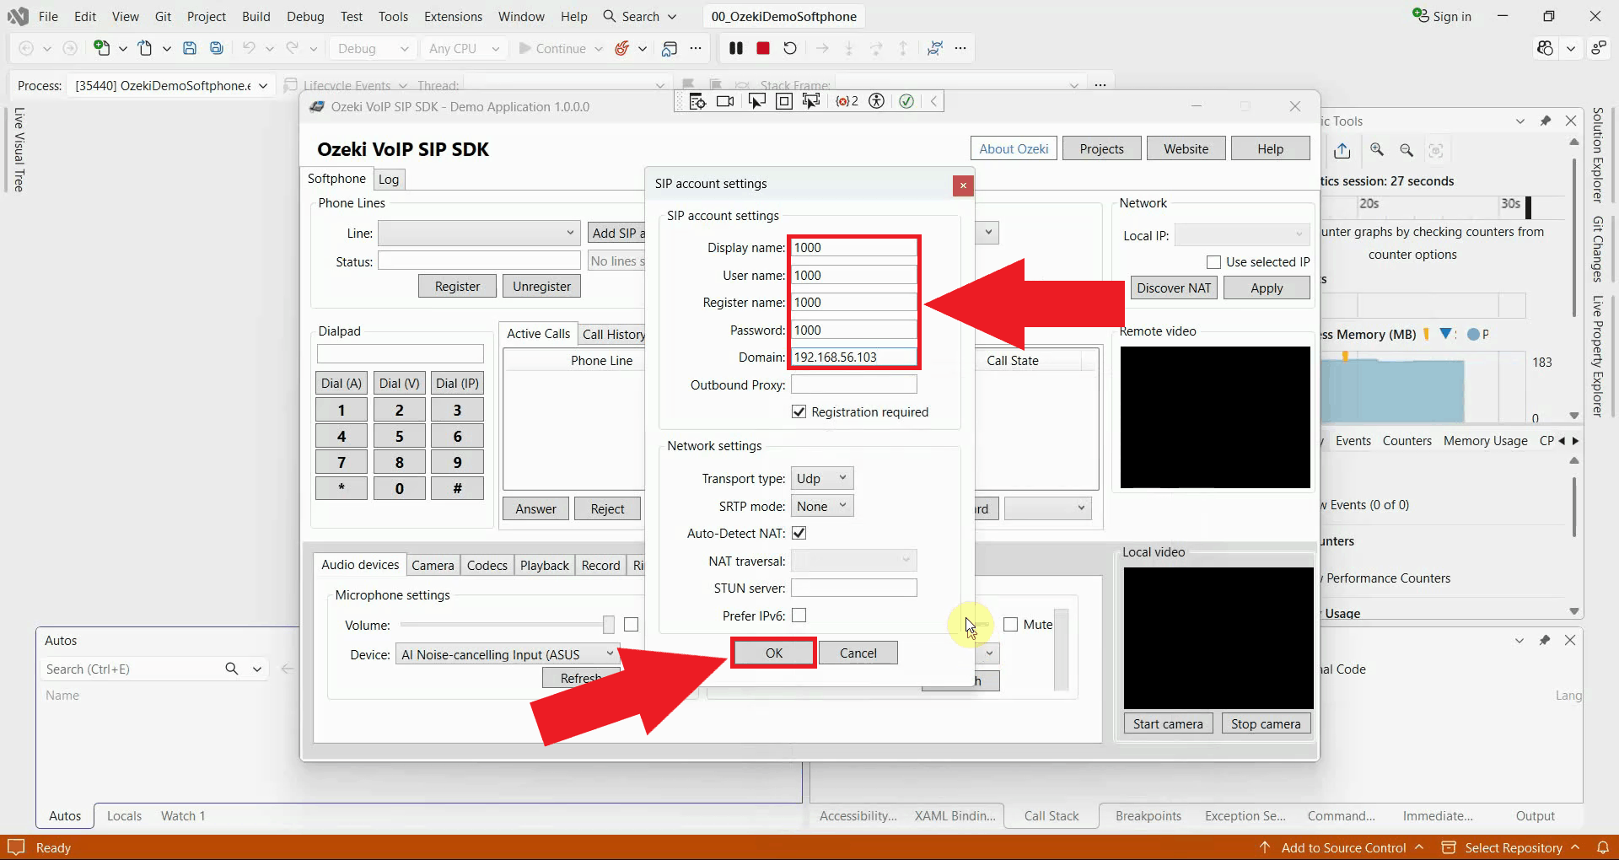
Task: Switch to the Codecs tab
Action: pyautogui.click(x=487, y=565)
